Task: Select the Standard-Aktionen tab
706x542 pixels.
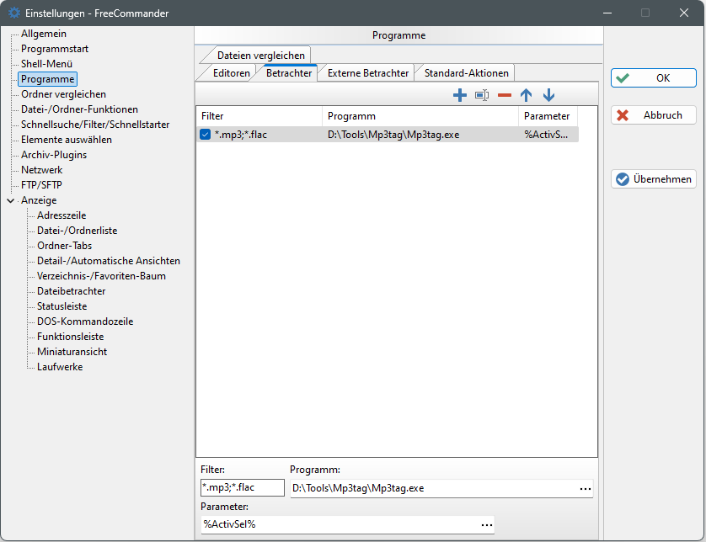Action: (x=466, y=73)
